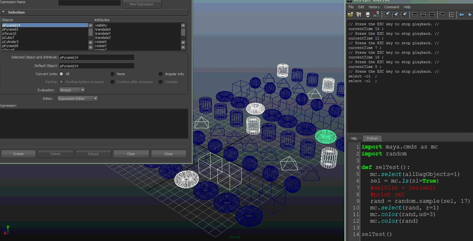473x241 pixels.
Task: Select rotateY in Attributes list
Action: coord(137,46)
